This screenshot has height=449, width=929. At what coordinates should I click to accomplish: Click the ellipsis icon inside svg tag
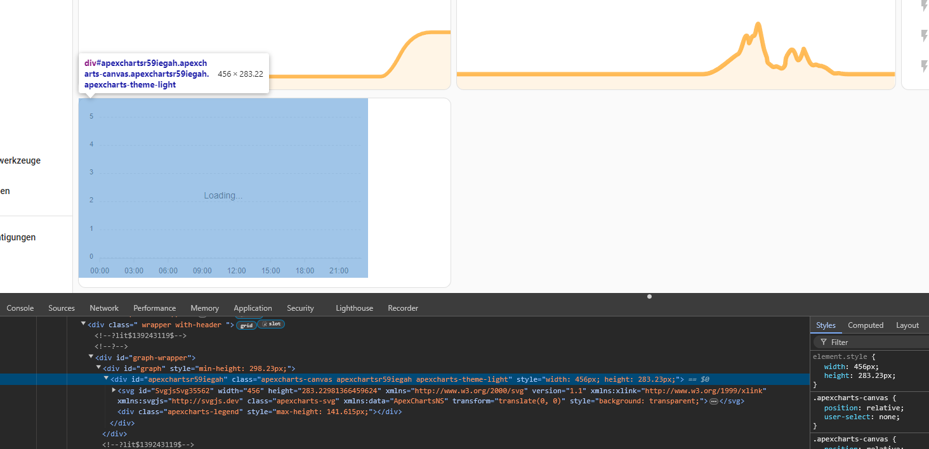(x=713, y=401)
